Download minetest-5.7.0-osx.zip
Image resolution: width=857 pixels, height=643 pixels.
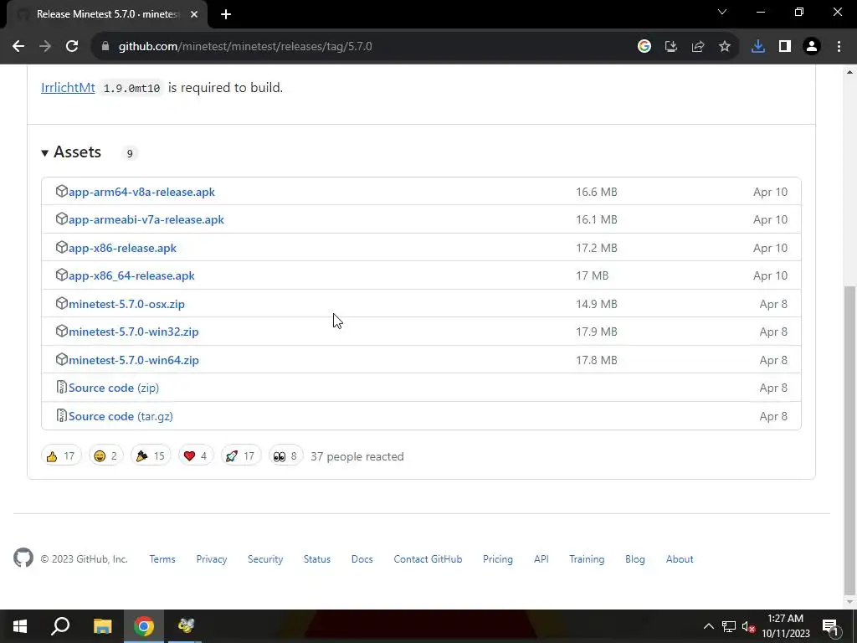(127, 304)
